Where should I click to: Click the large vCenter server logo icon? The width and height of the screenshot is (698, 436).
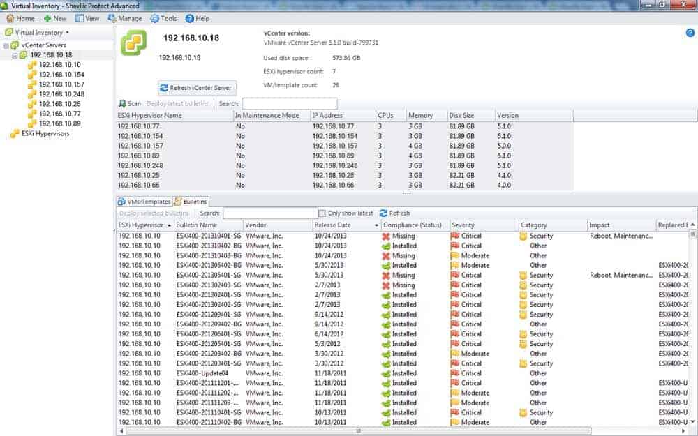[x=133, y=43]
